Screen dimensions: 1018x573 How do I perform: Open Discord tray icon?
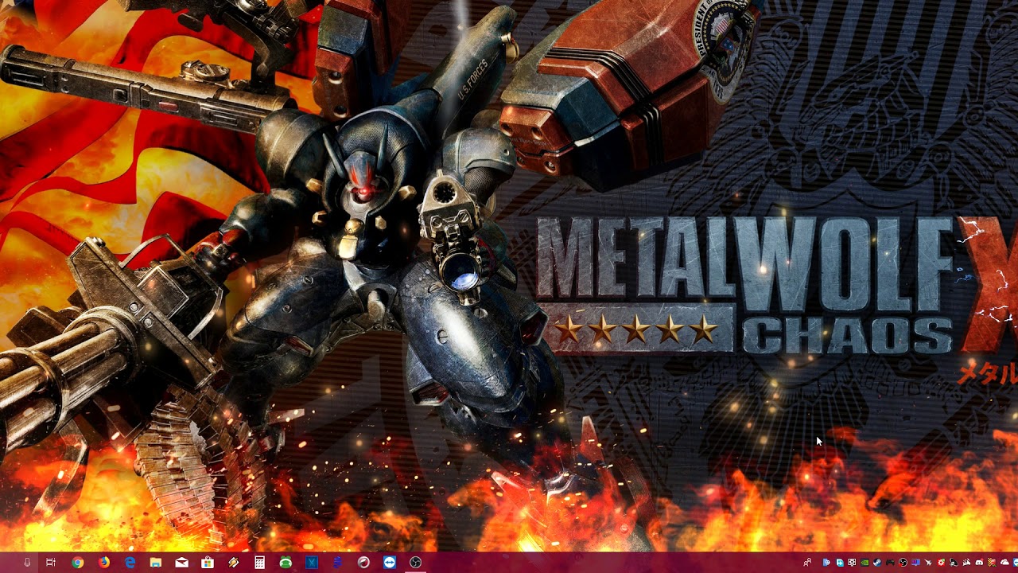pos(979,563)
